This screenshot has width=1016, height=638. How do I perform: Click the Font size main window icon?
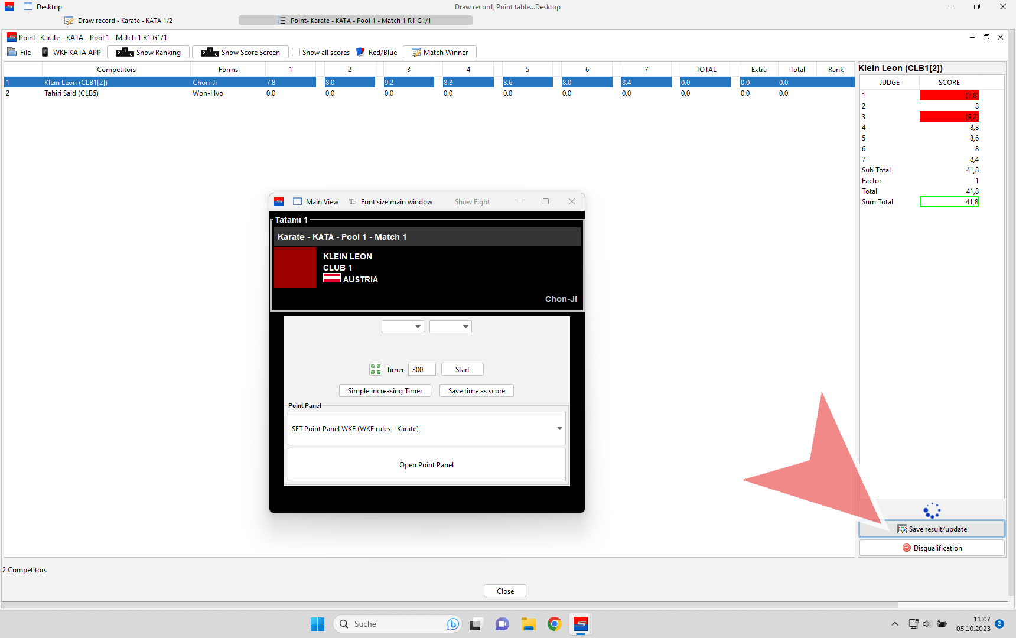point(353,202)
